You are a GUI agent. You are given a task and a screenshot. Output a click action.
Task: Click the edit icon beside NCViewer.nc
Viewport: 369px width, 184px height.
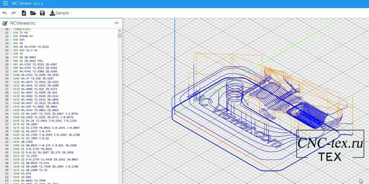tap(5, 23)
